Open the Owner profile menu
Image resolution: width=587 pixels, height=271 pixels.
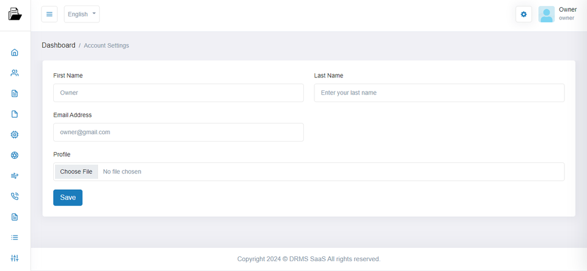(x=557, y=14)
